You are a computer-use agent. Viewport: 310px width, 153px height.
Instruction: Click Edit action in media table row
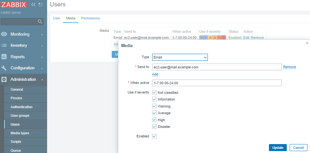click(246, 38)
